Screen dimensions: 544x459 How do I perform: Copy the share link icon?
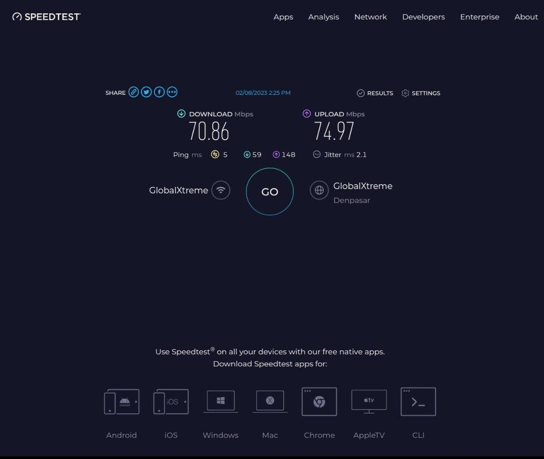[x=134, y=92]
